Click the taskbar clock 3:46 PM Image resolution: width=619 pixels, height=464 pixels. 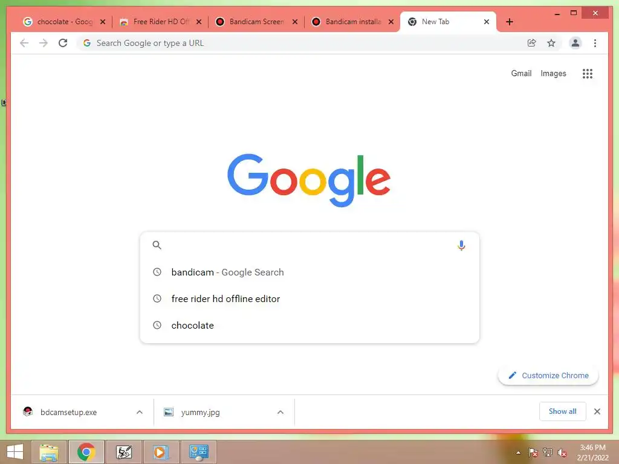coord(592,453)
